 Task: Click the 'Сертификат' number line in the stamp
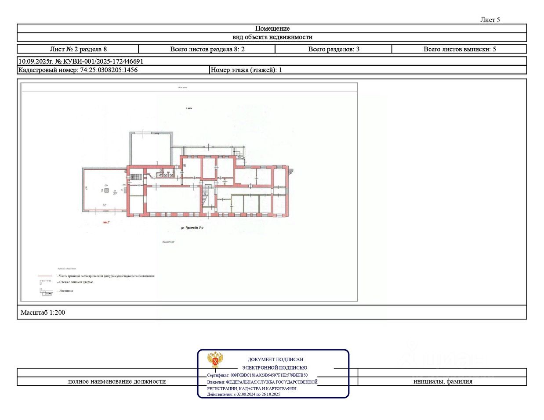(257, 375)
